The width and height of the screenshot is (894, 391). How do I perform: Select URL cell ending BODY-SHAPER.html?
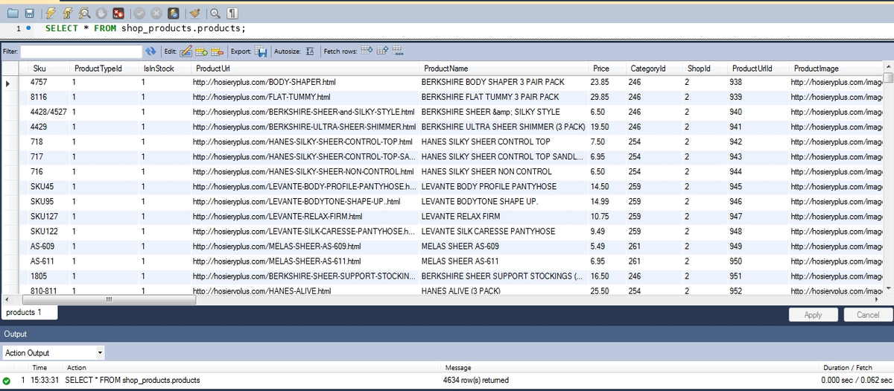tap(305, 82)
